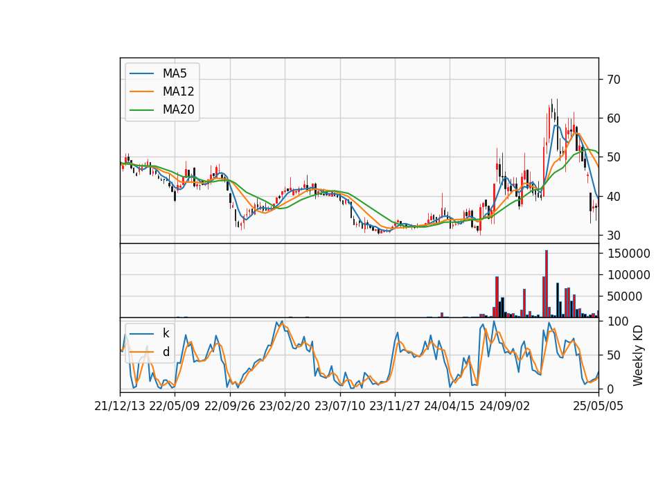Click the KD axis value 100
665x478 pixels.
[618, 321]
